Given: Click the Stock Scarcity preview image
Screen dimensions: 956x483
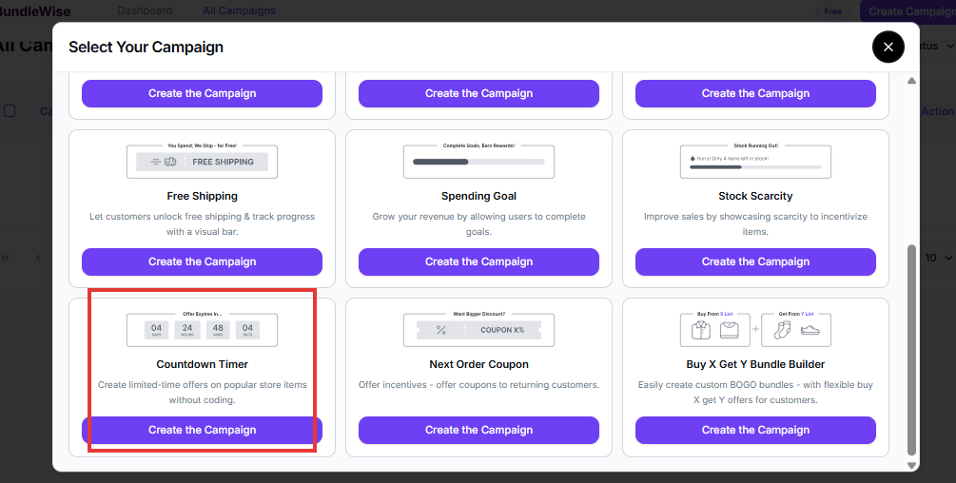Looking at the screenshot, I should click(x=755, y=161).
